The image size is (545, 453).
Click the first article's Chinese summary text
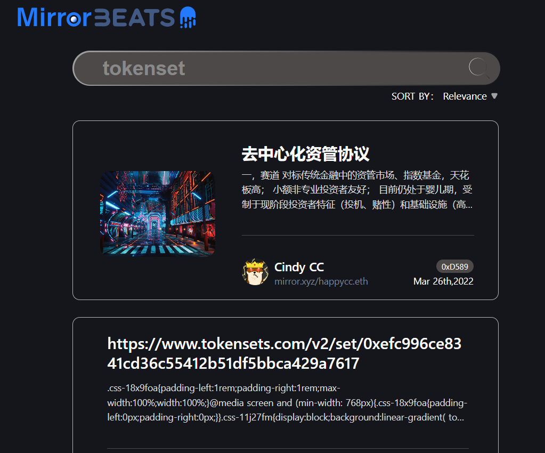(357, 190)
